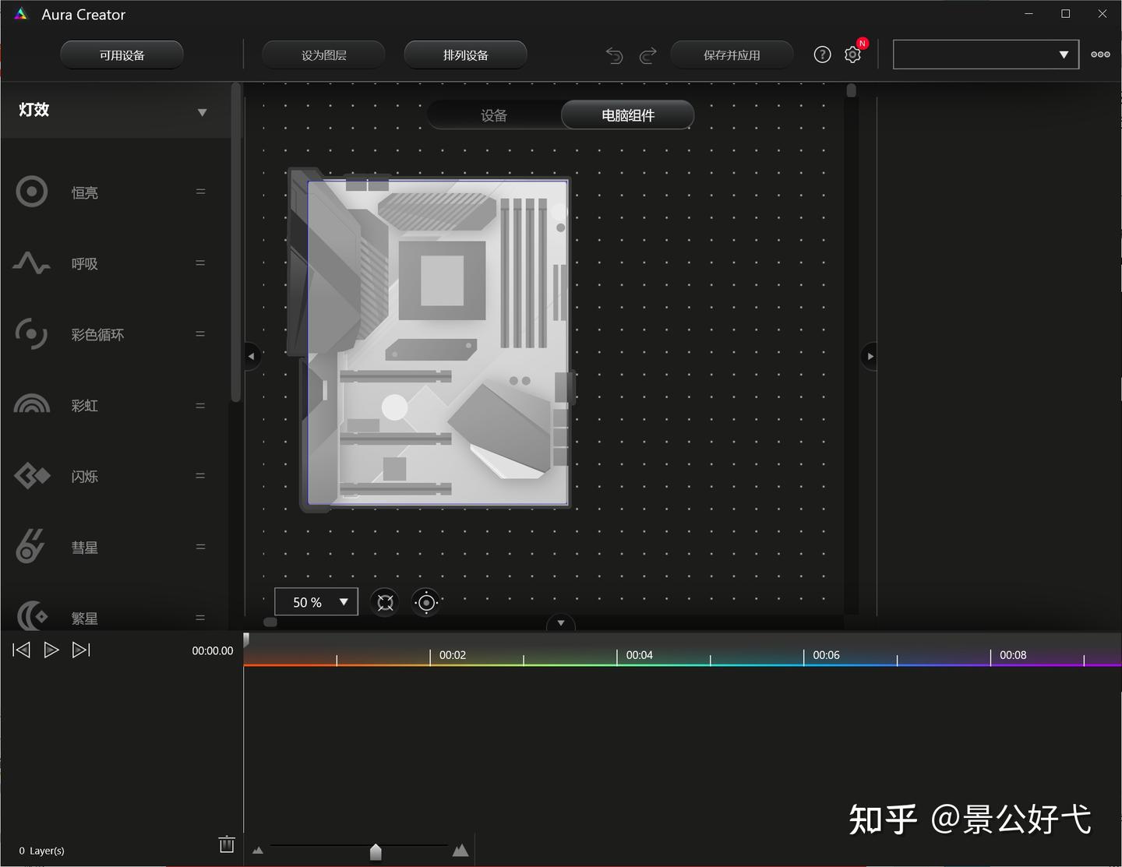Click the delete layer trash icon

[226, 844]
